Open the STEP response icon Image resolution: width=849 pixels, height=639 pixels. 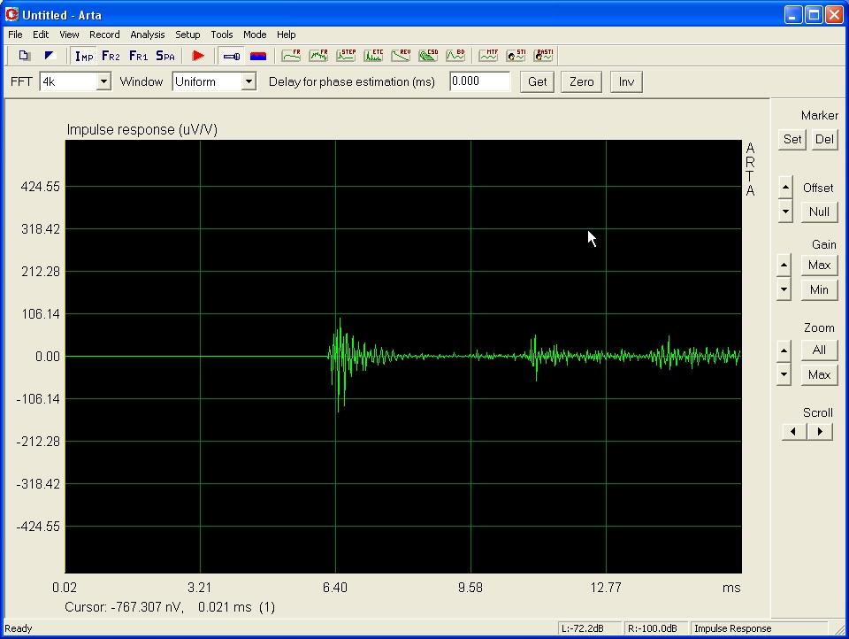click(x=346, y=55)
